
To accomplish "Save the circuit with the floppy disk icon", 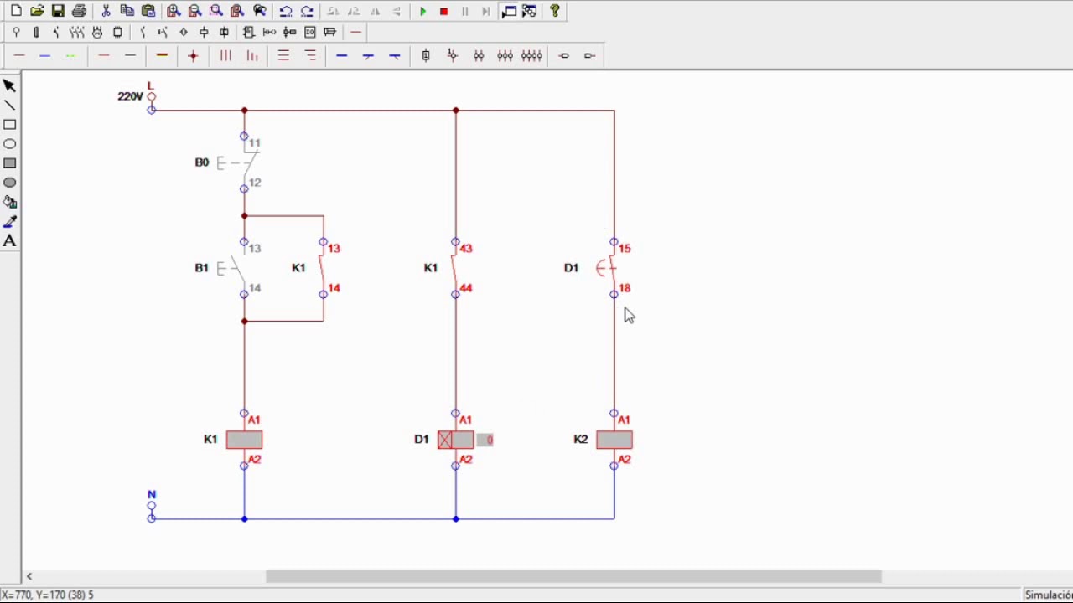I will tap(58, 11).
